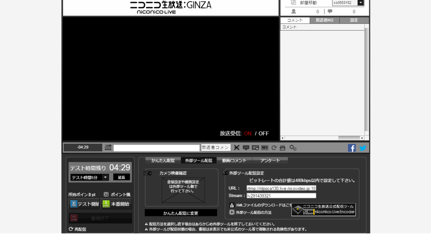This screenshot has width=431, height=234.
Task: Select the かんたん配信 tab
Action: 163,161
